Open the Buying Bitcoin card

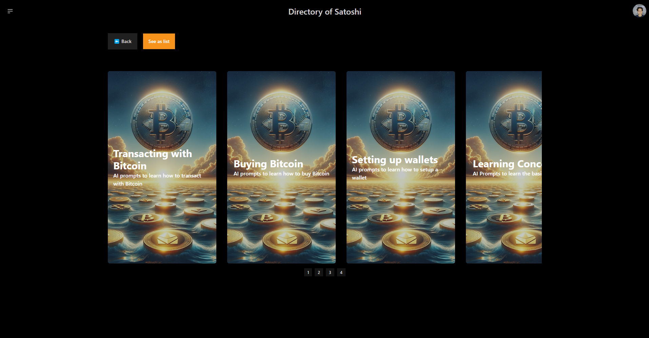coord(281,167)
